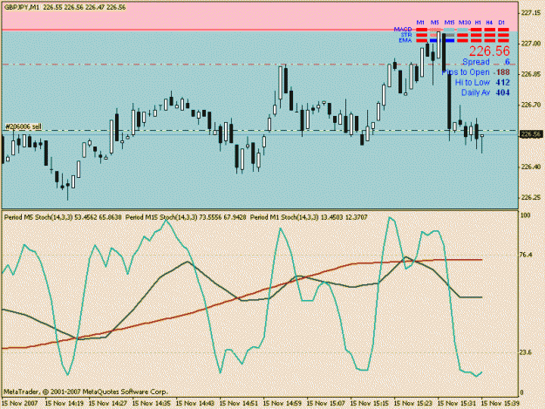Select the EMA row label

405,40
